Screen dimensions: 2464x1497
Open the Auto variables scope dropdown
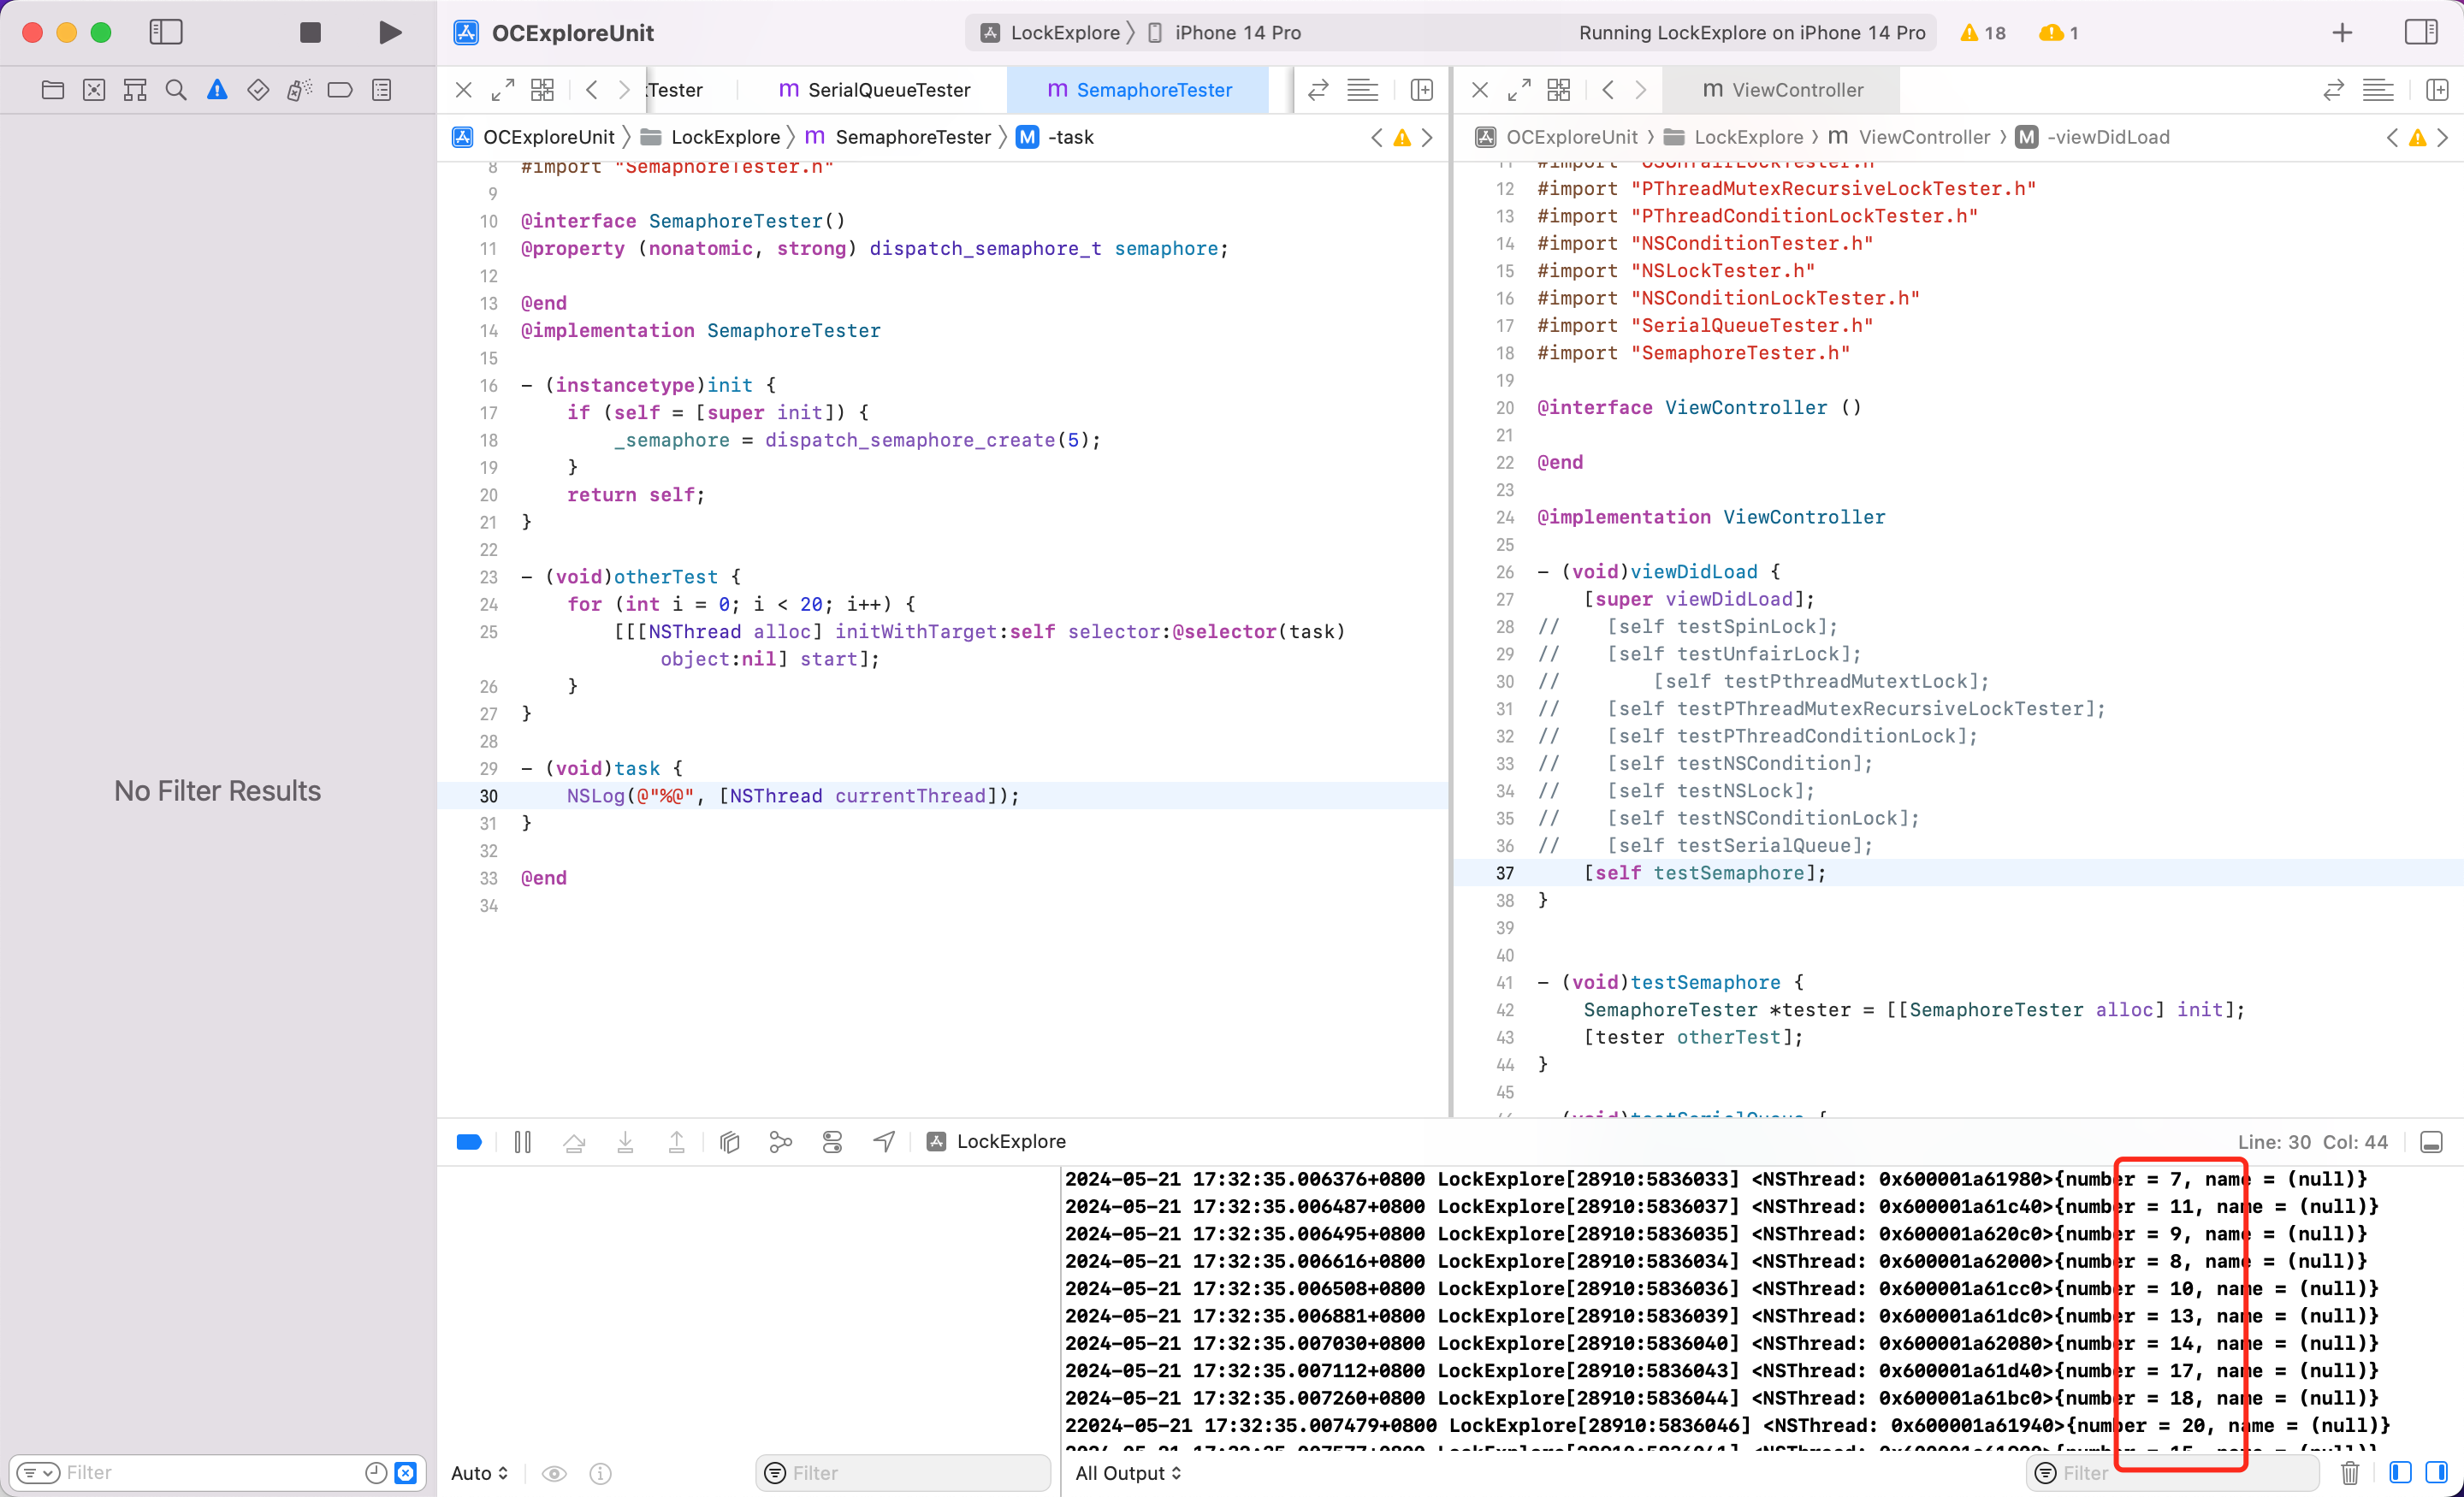point(479,1473)
